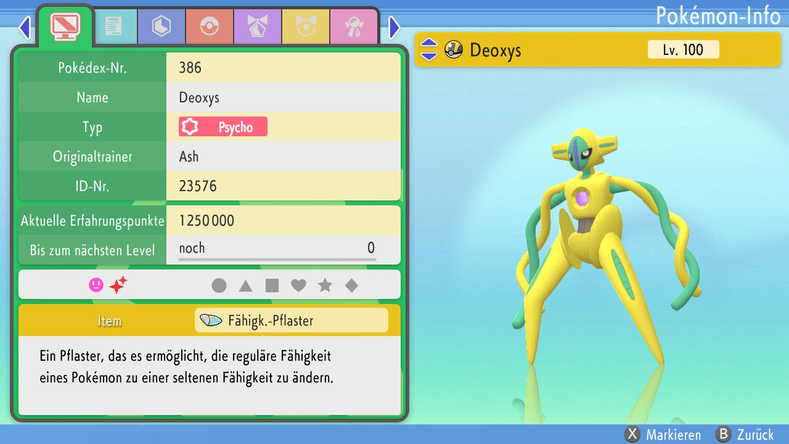789x444 pixels.
Task: Toggle the circle marking
Action: (x=219, y=286)
